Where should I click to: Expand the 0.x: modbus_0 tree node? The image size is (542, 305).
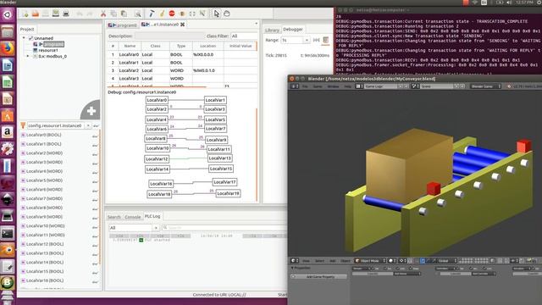(28, 56)
